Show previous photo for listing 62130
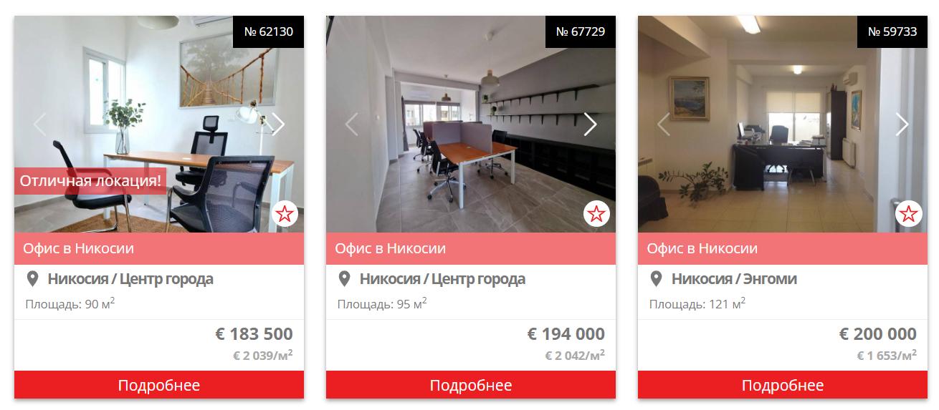 click(x=40, y=125)
